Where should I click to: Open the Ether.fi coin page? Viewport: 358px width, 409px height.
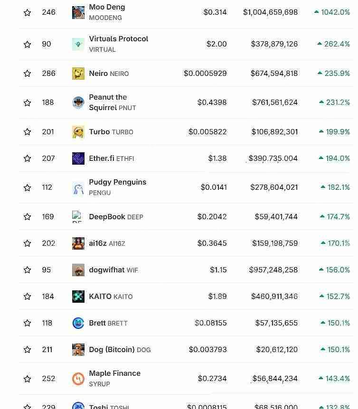pyautogui.click(x=102, y=158)
